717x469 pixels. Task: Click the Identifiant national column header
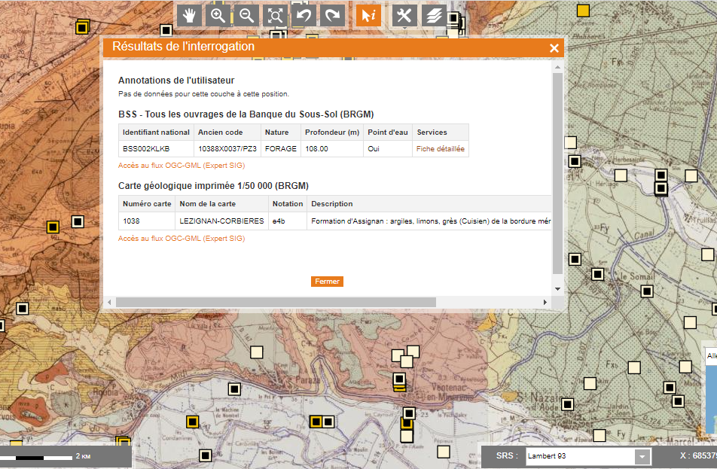156,132
